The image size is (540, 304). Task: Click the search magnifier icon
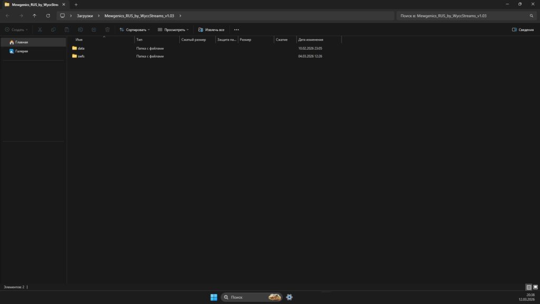(532, 16)
